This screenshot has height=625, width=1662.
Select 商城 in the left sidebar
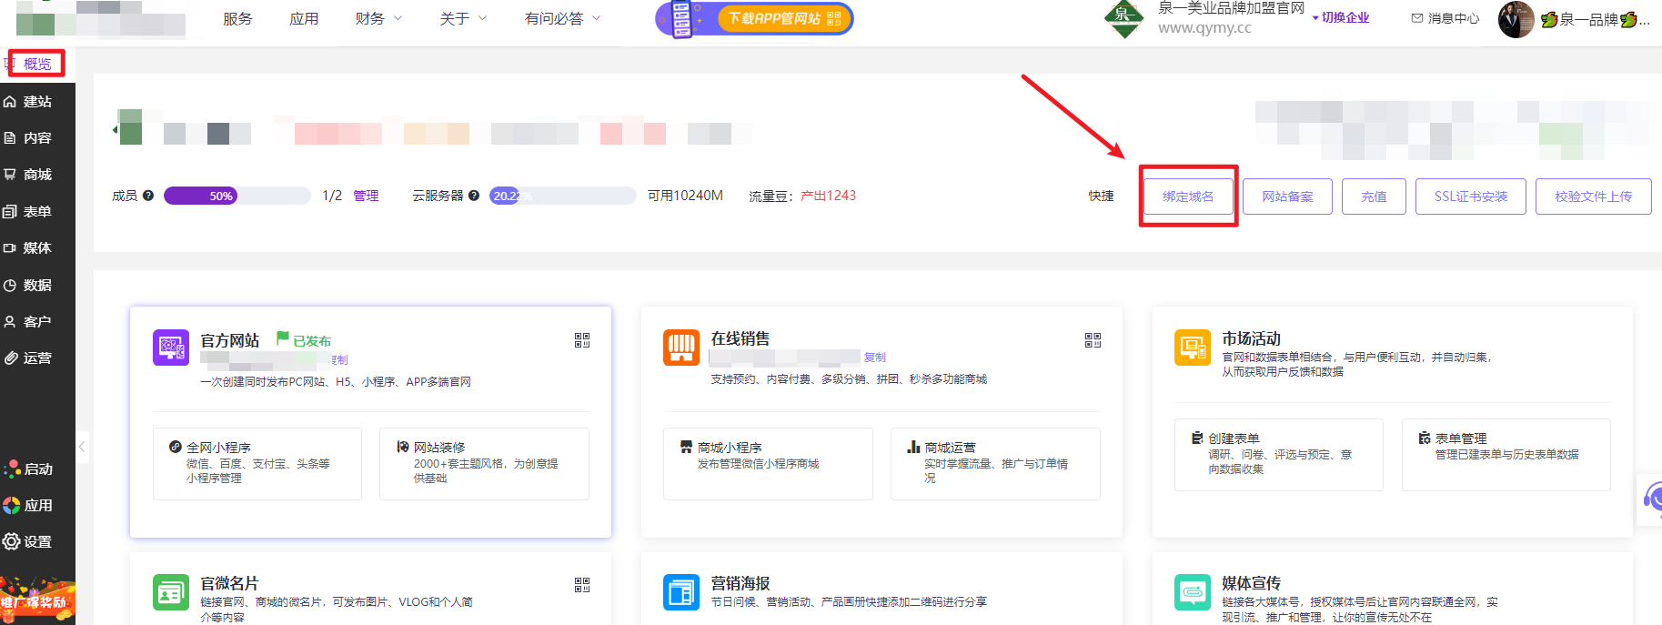(37, 175)
